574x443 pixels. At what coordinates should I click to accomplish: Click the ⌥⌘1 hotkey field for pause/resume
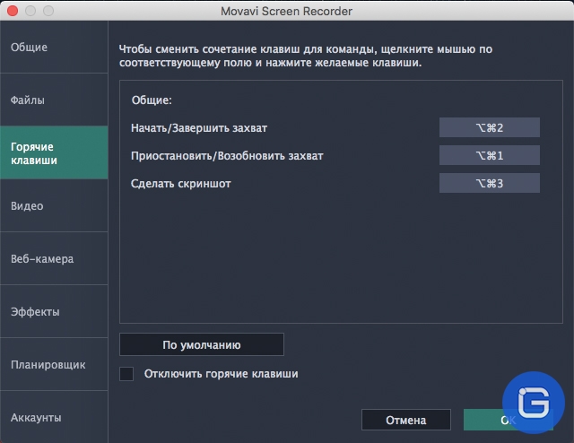coord(490,155)
